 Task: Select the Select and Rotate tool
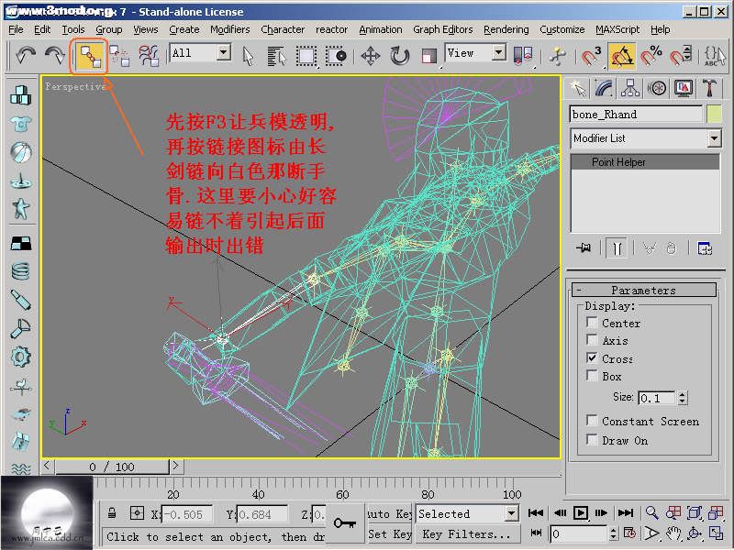point(400,56)
